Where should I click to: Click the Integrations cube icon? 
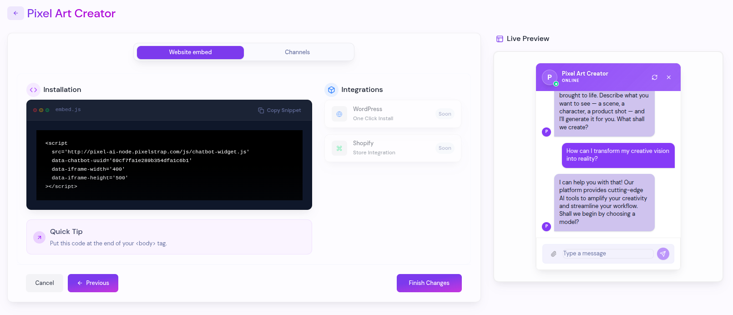pos(331,90)
